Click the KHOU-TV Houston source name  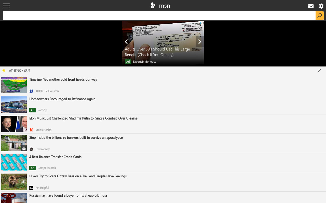(x=47, y=91)
